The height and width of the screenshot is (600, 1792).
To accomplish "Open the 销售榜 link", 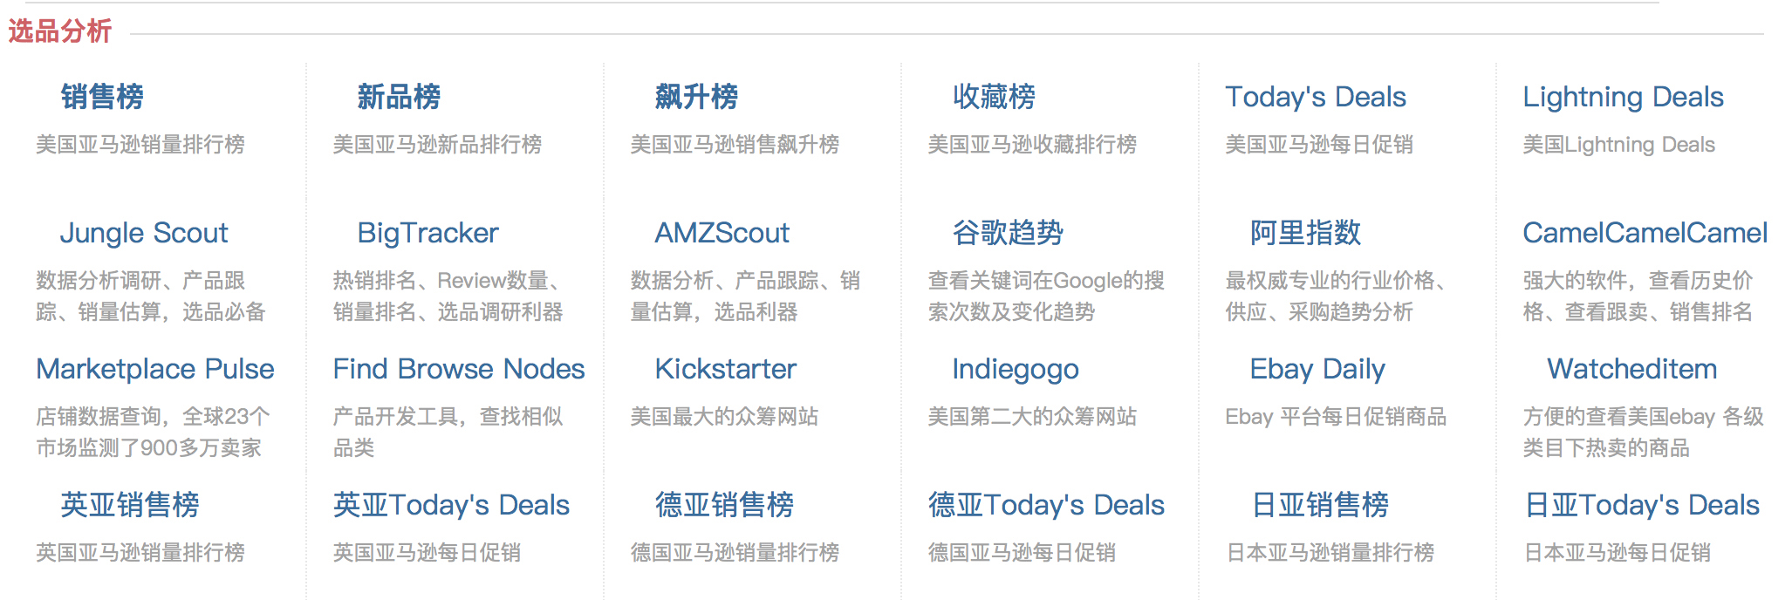I will [x=102, y=97].
